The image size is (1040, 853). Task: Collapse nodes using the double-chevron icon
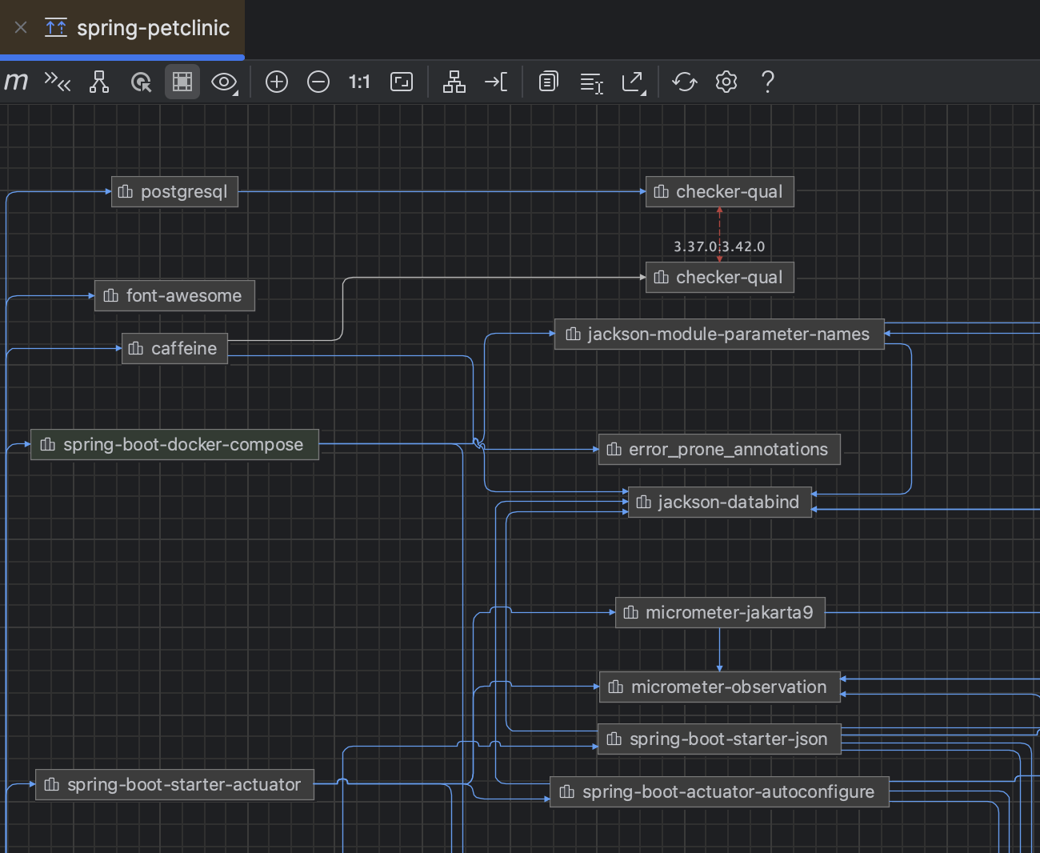[58, 81]
